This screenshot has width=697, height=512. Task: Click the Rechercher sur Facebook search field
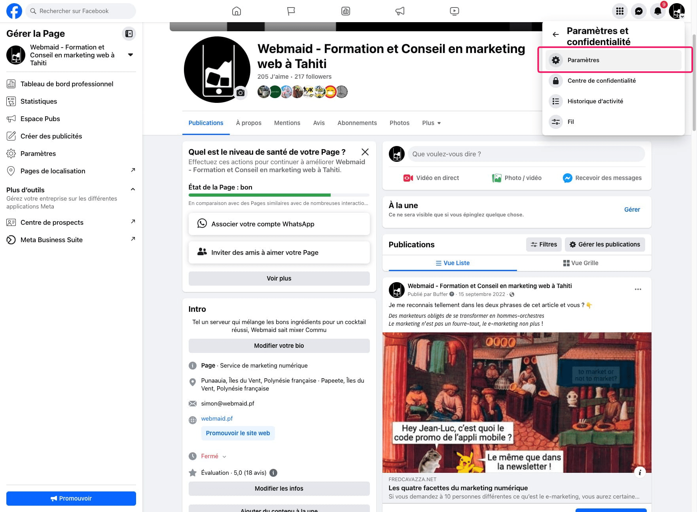point(81,11)
